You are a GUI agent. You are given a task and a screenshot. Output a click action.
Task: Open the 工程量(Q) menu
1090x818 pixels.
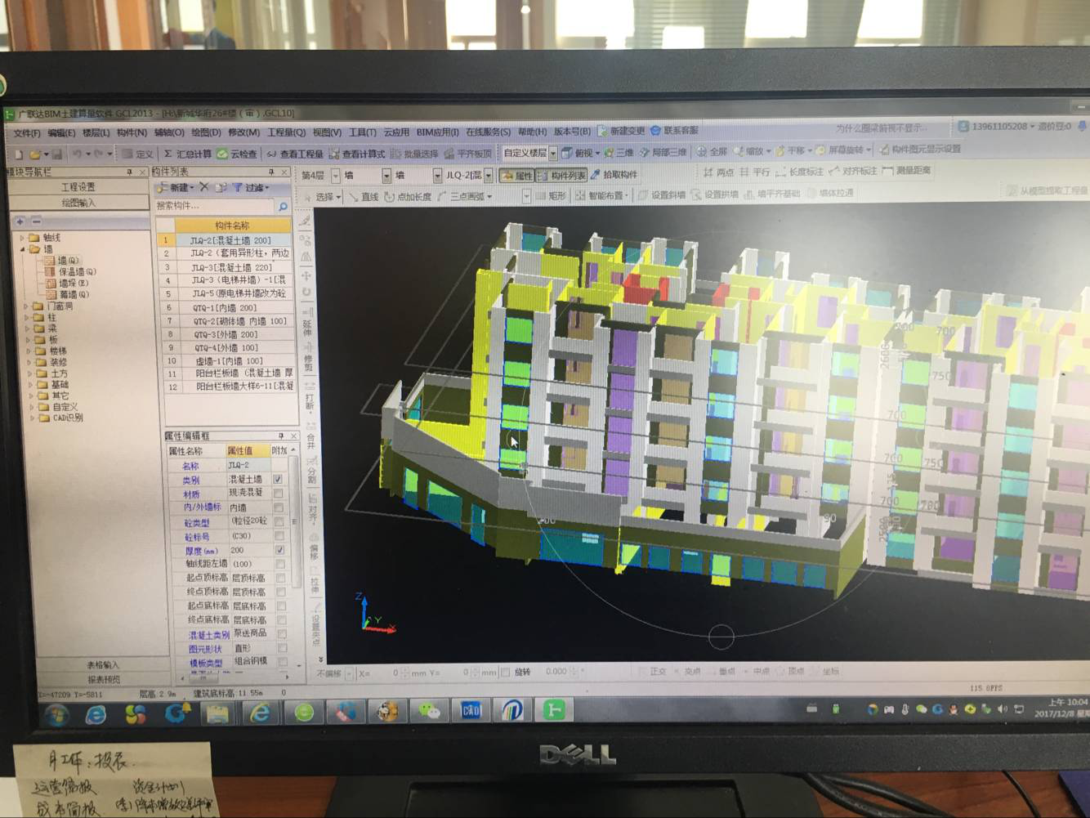coord(286,132)
